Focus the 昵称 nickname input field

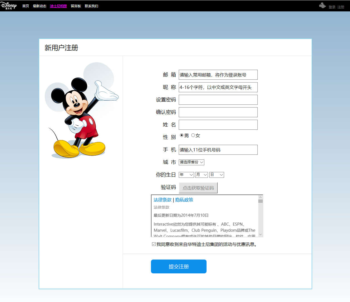pos(218,87)
